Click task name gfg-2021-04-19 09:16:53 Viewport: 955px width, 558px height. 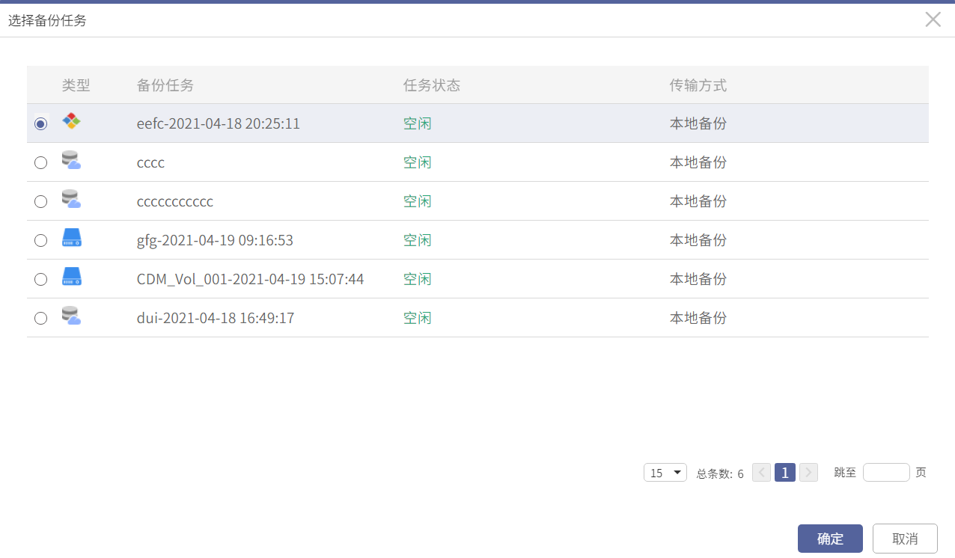(215, 240)
